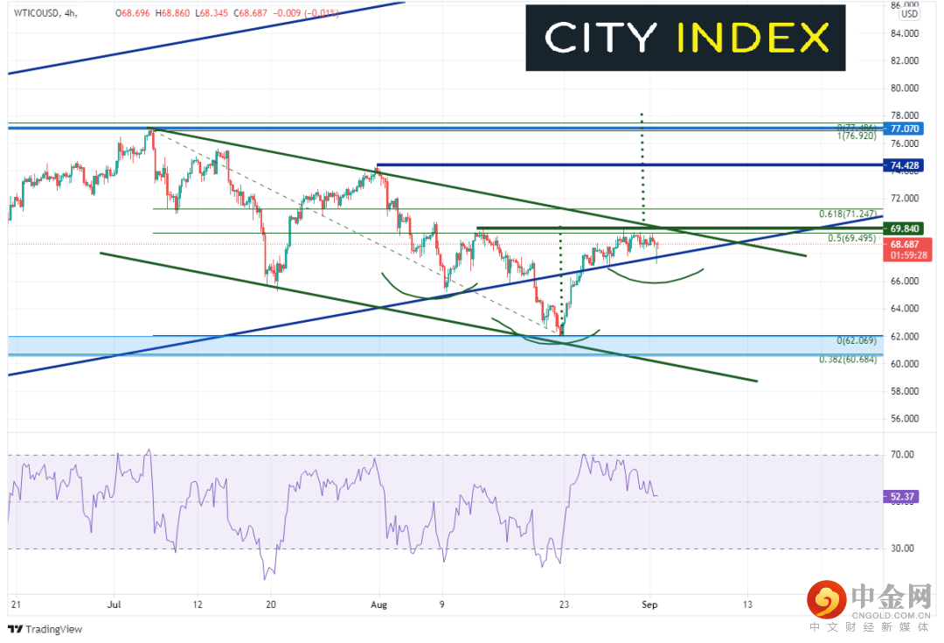Click the 0.618(71.247) Fibonacci level label
The image size is (944, 643).
pos(848,214)
